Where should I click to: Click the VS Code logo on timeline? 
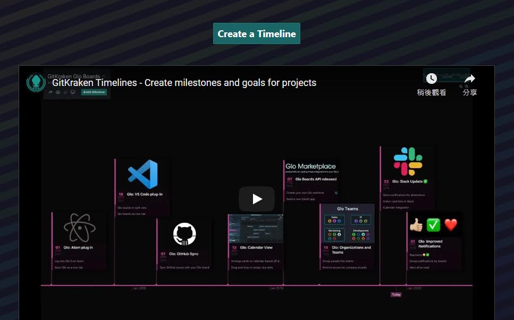point(143,175)
